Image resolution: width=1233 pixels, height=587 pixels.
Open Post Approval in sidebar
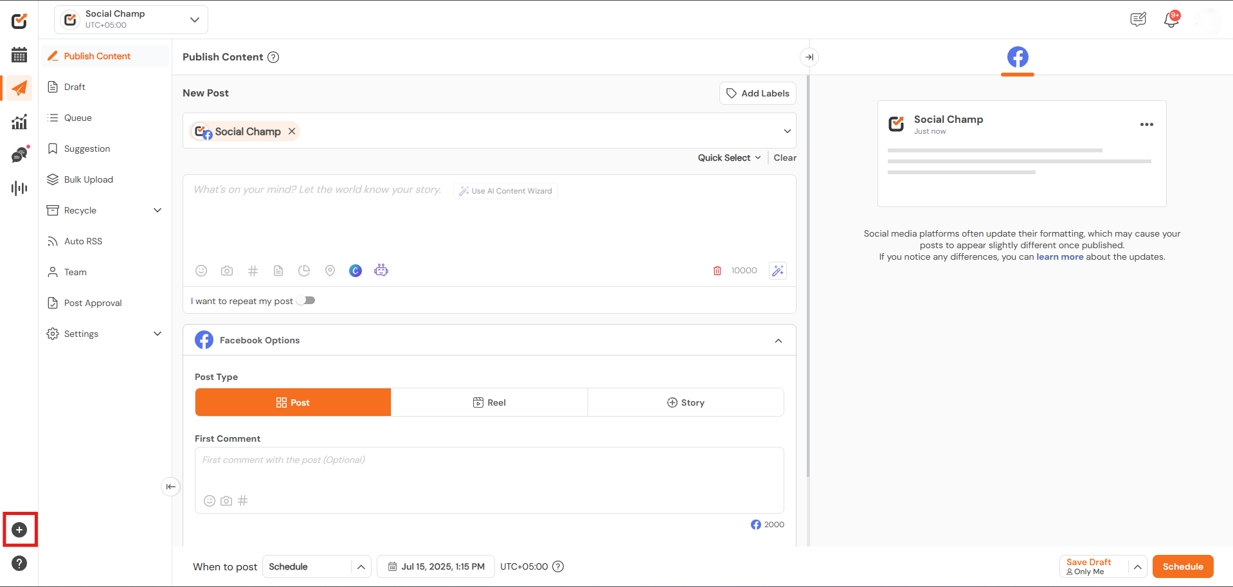pos(105,303)
